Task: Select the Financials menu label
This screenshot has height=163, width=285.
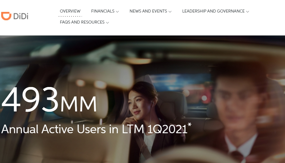Action: 102,11
